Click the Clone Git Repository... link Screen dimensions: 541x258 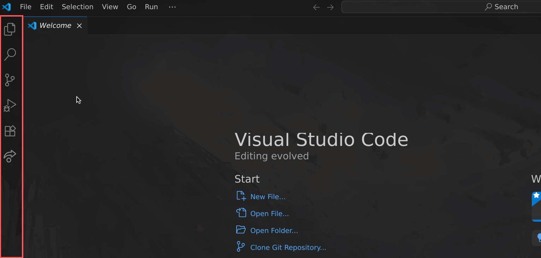click(288, 247)
